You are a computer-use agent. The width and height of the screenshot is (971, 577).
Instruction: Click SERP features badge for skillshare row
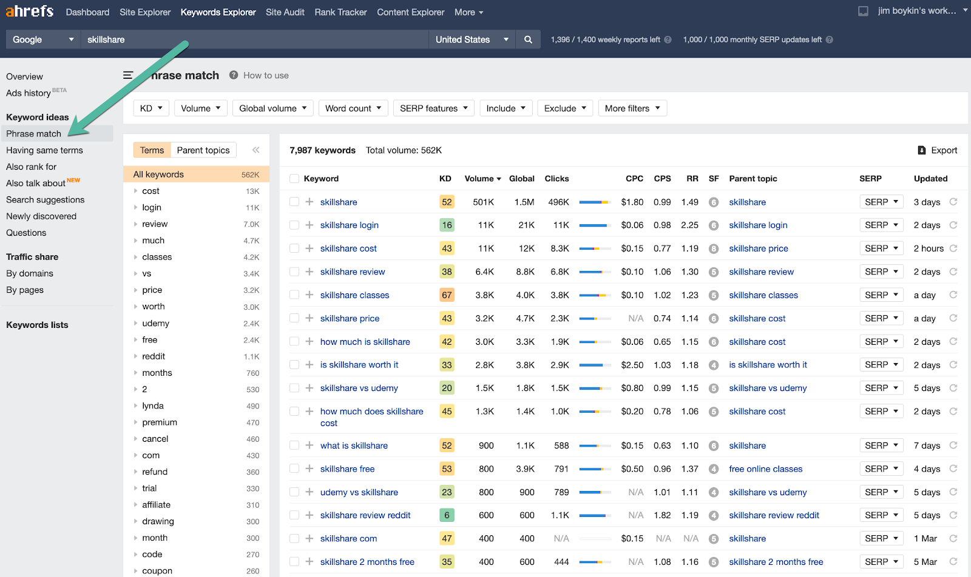click(714, 202)
